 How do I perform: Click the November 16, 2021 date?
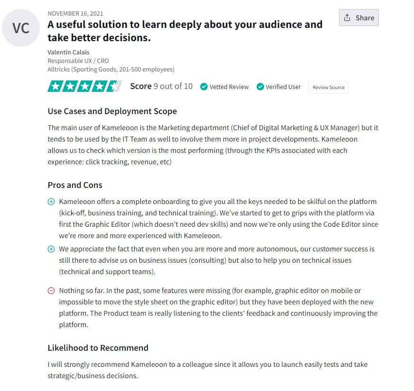pos(75,13)
